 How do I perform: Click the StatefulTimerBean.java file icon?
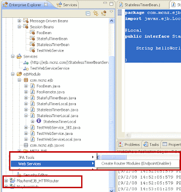33,98
